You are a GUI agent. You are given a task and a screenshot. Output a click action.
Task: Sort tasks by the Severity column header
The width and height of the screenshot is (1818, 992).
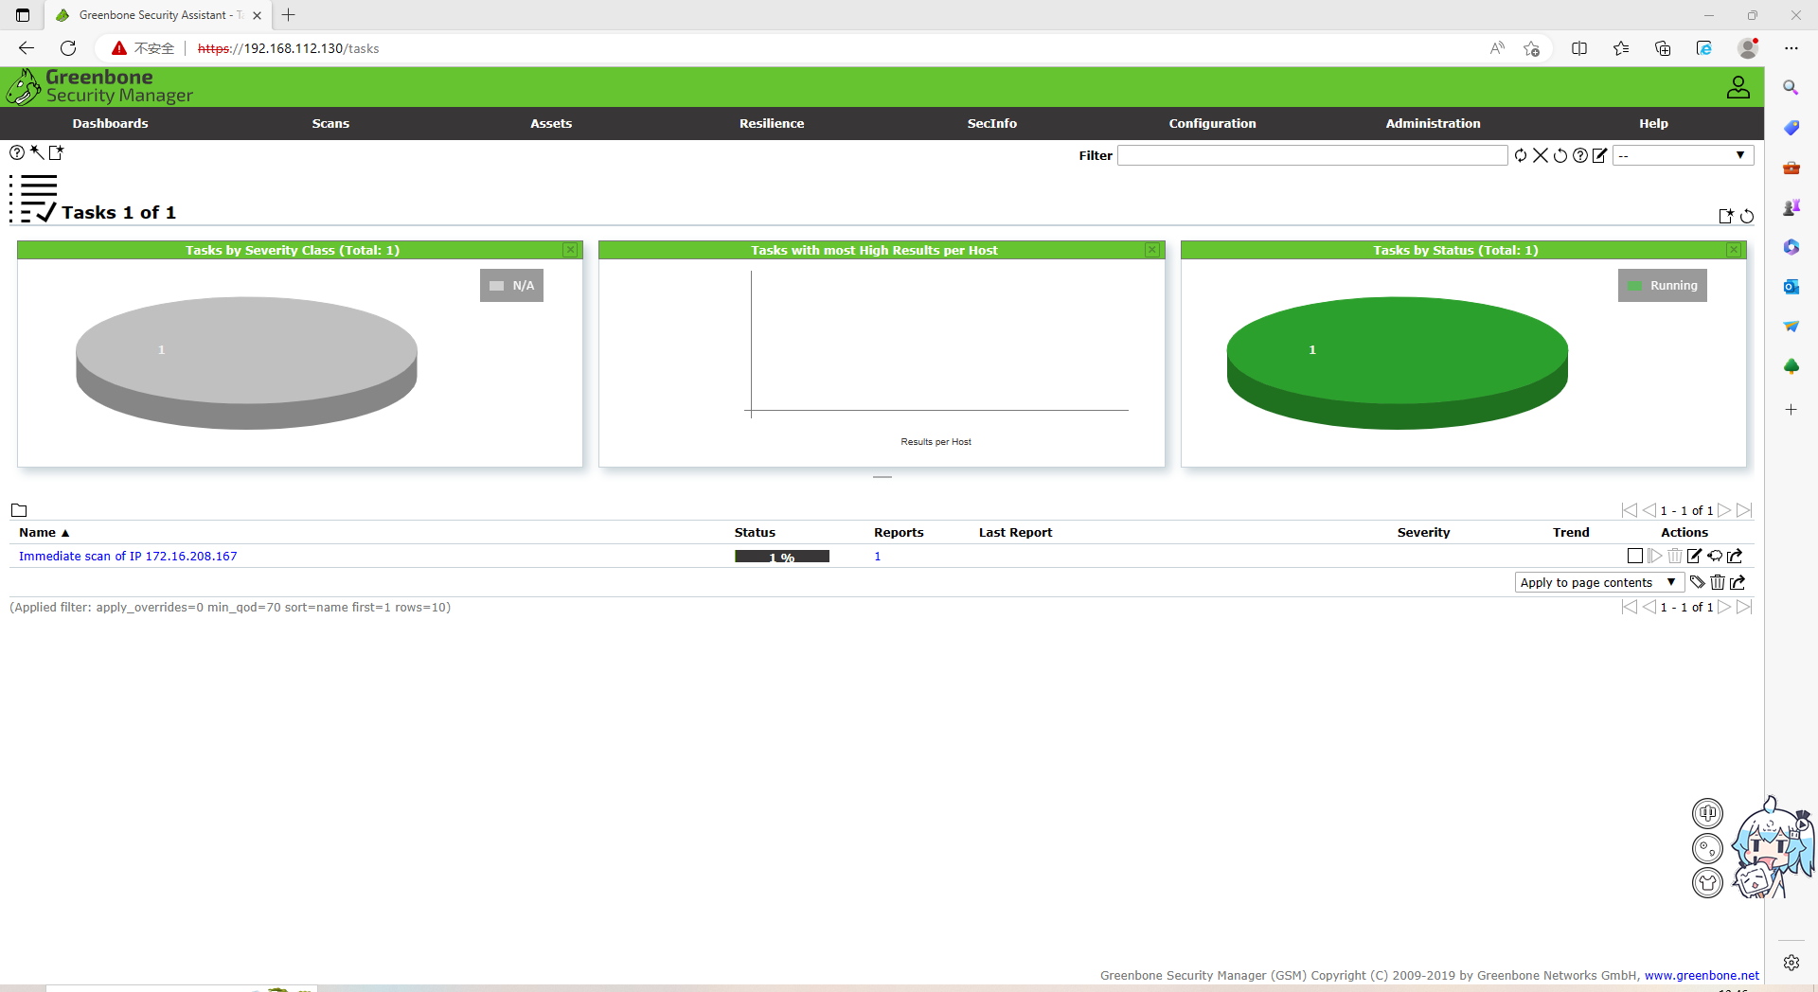pos(1423,533)
